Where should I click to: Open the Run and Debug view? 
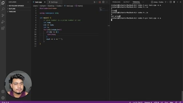(x=3, y=22)
